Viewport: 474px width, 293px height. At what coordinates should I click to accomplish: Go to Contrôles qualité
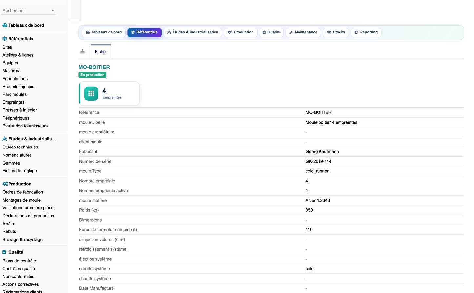[x=19, y=269]
